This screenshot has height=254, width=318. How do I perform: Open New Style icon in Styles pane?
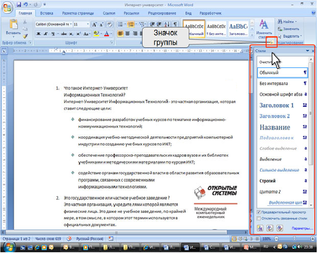(x=260, y=228)
